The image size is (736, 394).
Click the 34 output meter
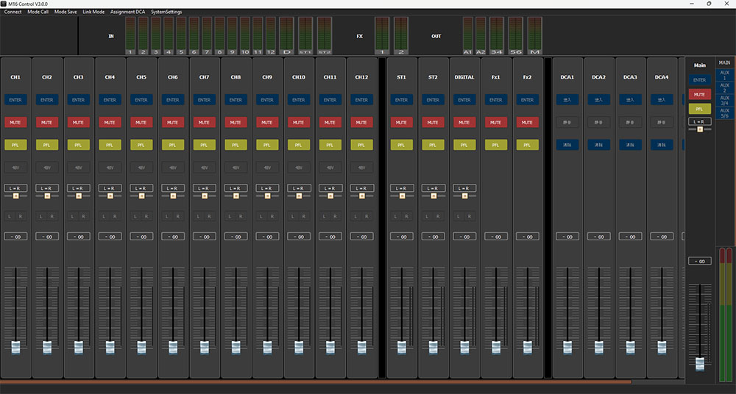click(497, 35)
